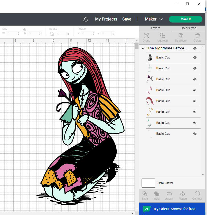Open the Contour tool
This screenshot has height=215, width=207.
(197, 194)
